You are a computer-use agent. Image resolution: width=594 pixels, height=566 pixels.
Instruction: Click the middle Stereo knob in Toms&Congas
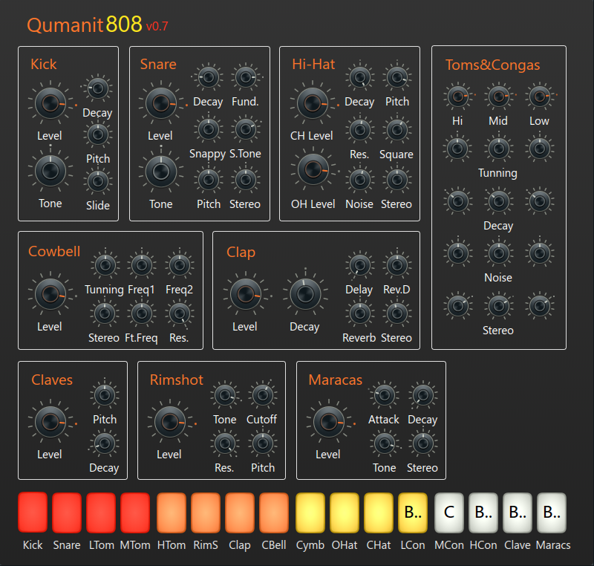(x=498, y=306)
